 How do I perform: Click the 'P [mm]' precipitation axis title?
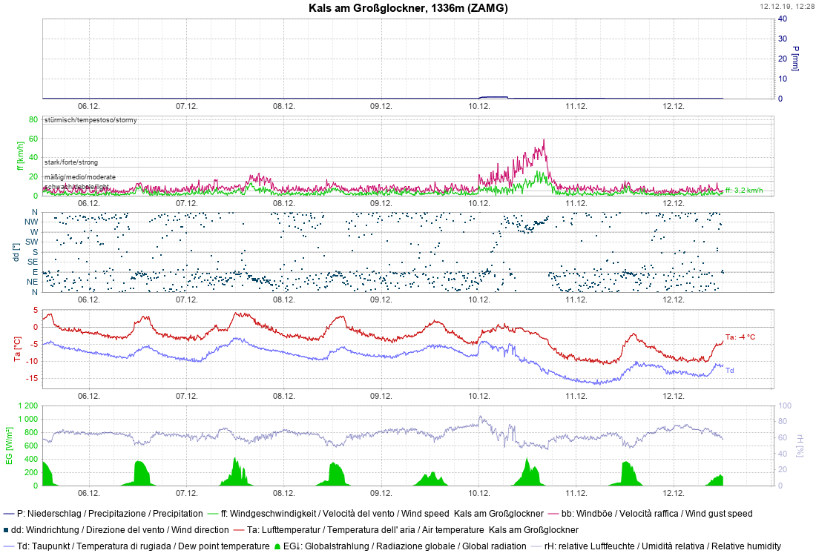tap(795, 58)
